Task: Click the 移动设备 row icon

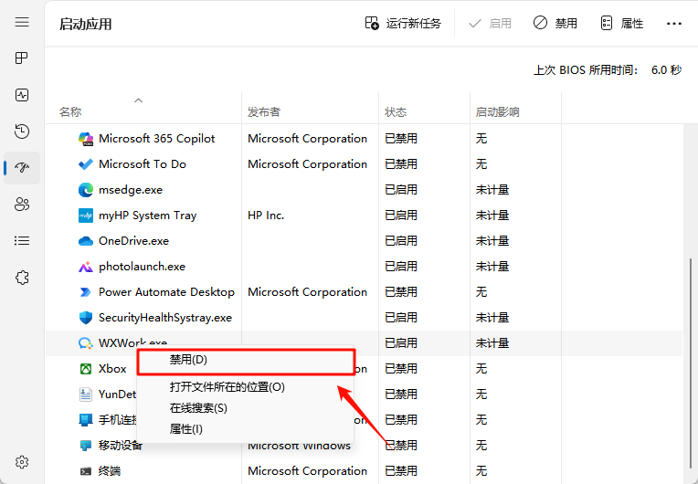Action: click(x=86, y=446)
